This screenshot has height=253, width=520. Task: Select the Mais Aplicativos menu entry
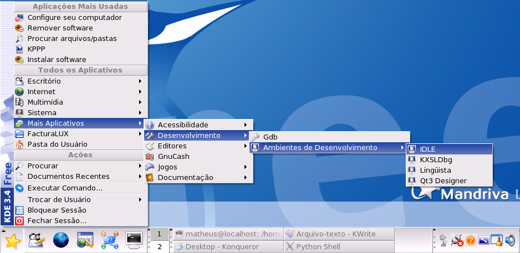(x=80, y=123)
